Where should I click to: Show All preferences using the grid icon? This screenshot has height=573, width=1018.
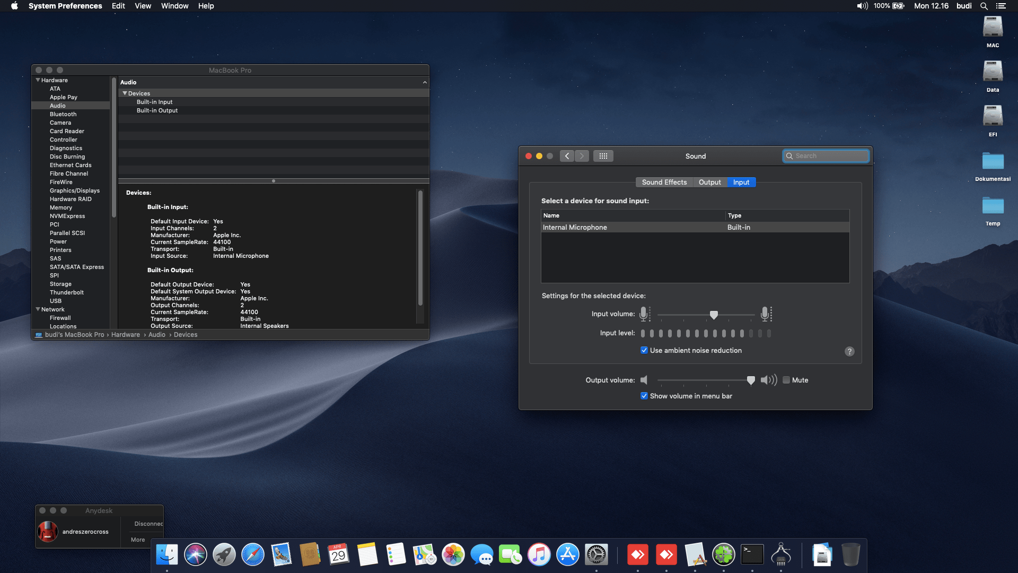tap(603, 155)
